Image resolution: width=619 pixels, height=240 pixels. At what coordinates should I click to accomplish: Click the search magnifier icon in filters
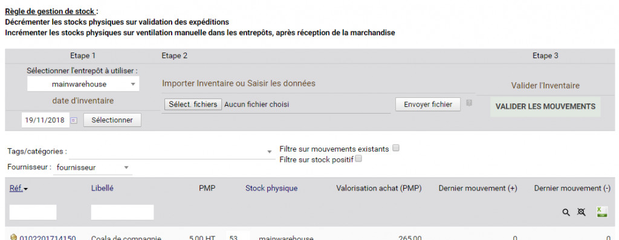pos(566,212)
